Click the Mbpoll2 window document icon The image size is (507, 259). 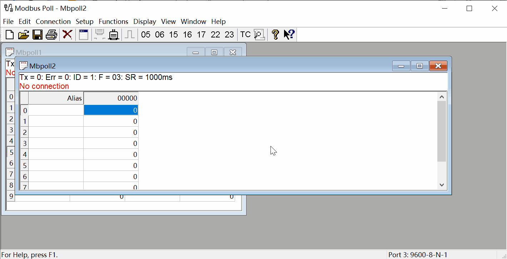24,66
